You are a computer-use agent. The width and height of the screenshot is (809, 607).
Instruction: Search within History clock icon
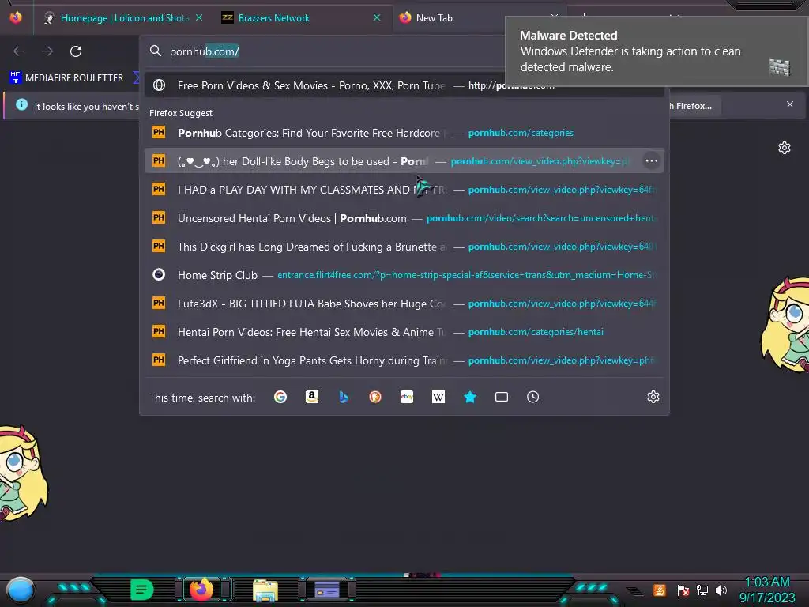coord(533,397)
